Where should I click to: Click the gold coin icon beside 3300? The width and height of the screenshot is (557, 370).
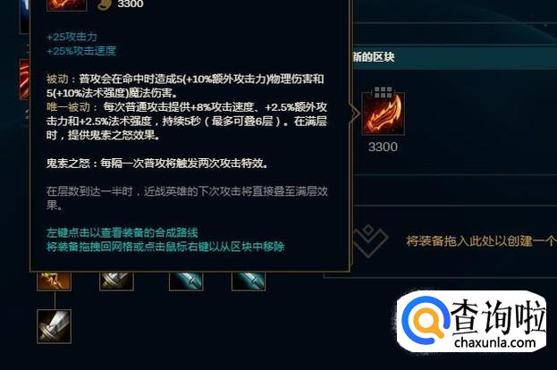pyautogui.click(x=105, y=4)
